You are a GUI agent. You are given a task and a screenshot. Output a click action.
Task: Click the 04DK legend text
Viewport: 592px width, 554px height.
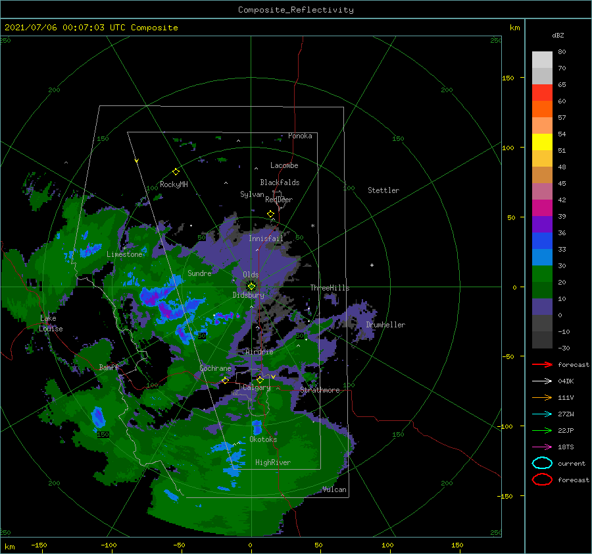(566, 381)
